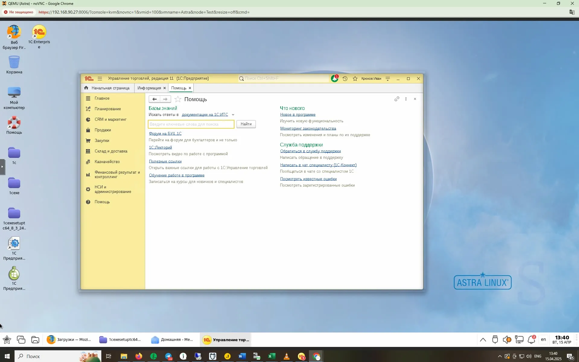
Task: Open service settings lines icon near Крюков Иван
Action: click(388, 78)
